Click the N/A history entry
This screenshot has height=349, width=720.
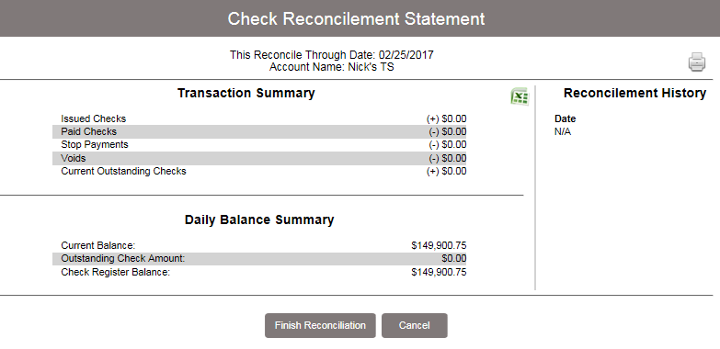pos(563,132)
